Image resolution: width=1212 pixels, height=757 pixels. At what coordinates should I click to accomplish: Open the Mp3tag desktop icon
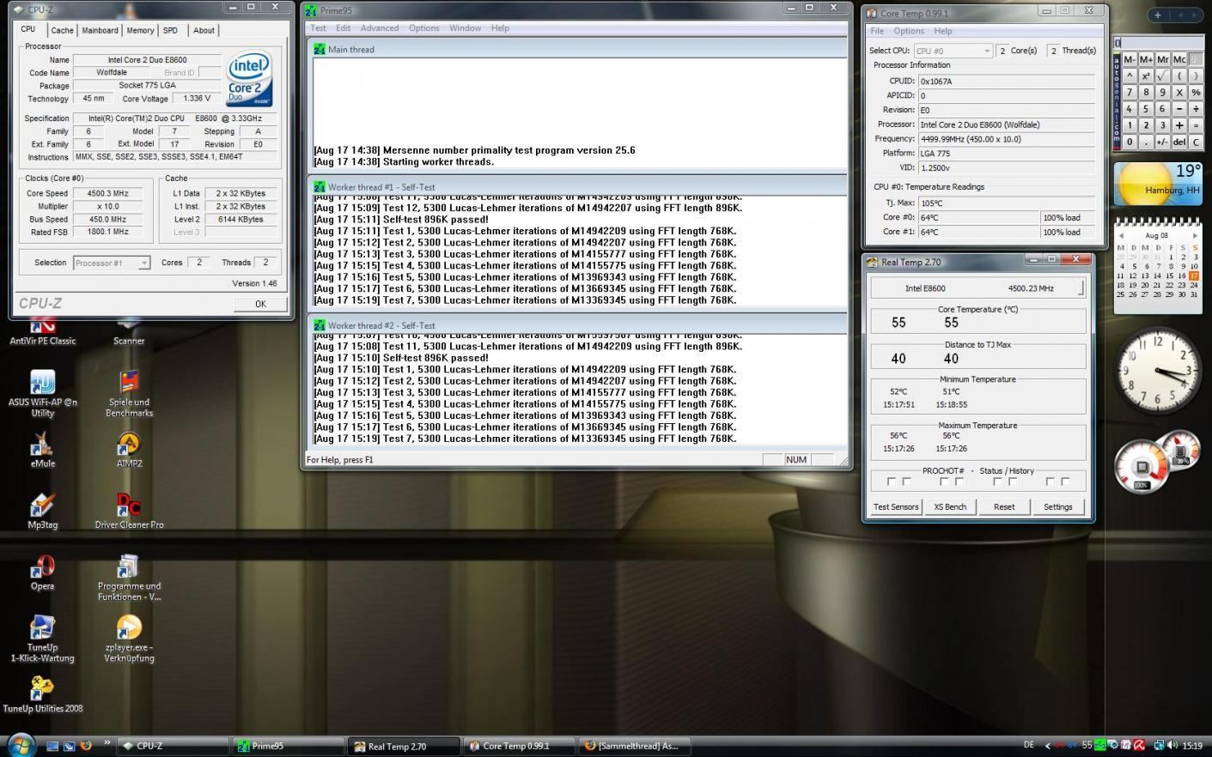pyautogui.click(x=42, y=511)
